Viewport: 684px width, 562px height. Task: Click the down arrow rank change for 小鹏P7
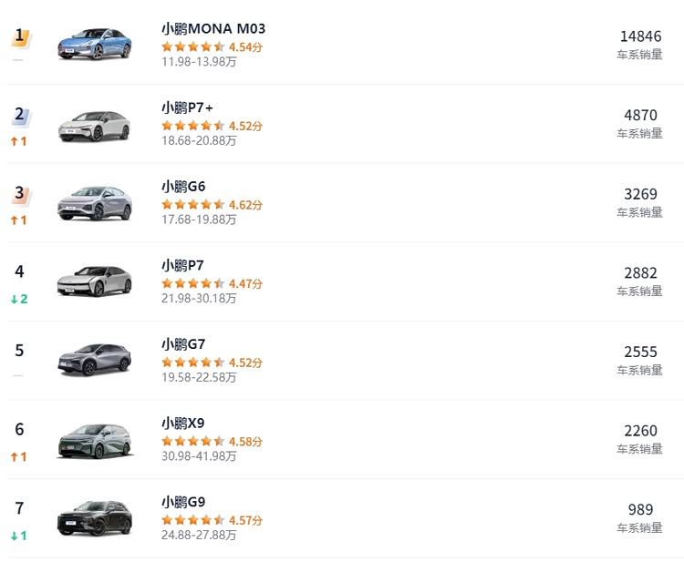coord(19,299)
